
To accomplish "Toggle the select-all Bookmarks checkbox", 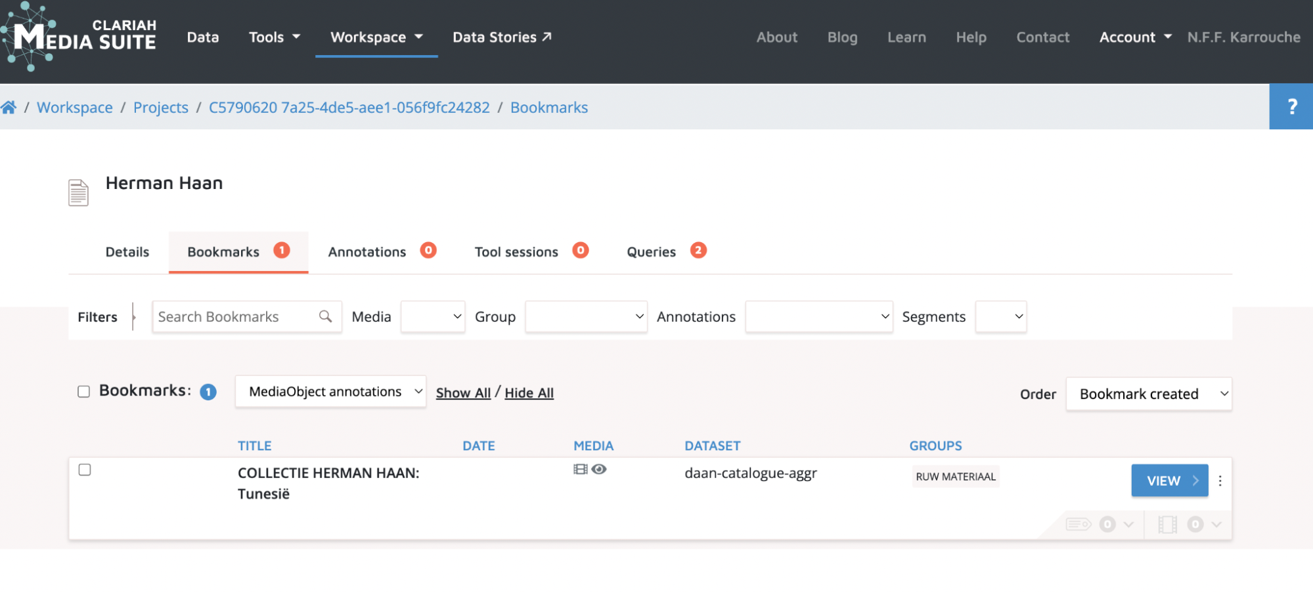I will [x=84, y=392].
